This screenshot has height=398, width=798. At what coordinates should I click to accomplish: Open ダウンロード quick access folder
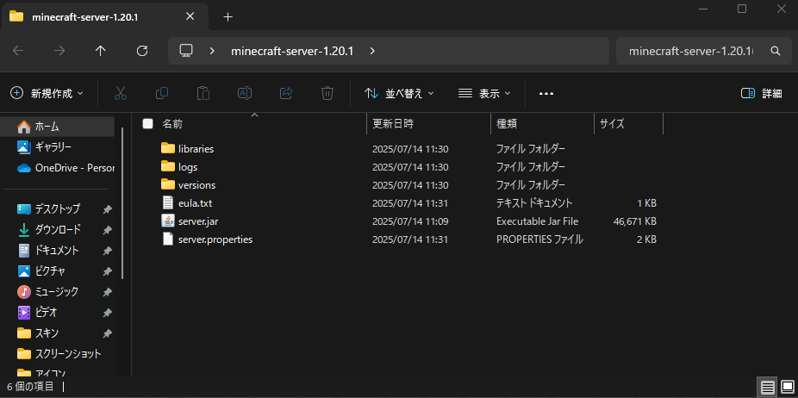tap(57, 230)
